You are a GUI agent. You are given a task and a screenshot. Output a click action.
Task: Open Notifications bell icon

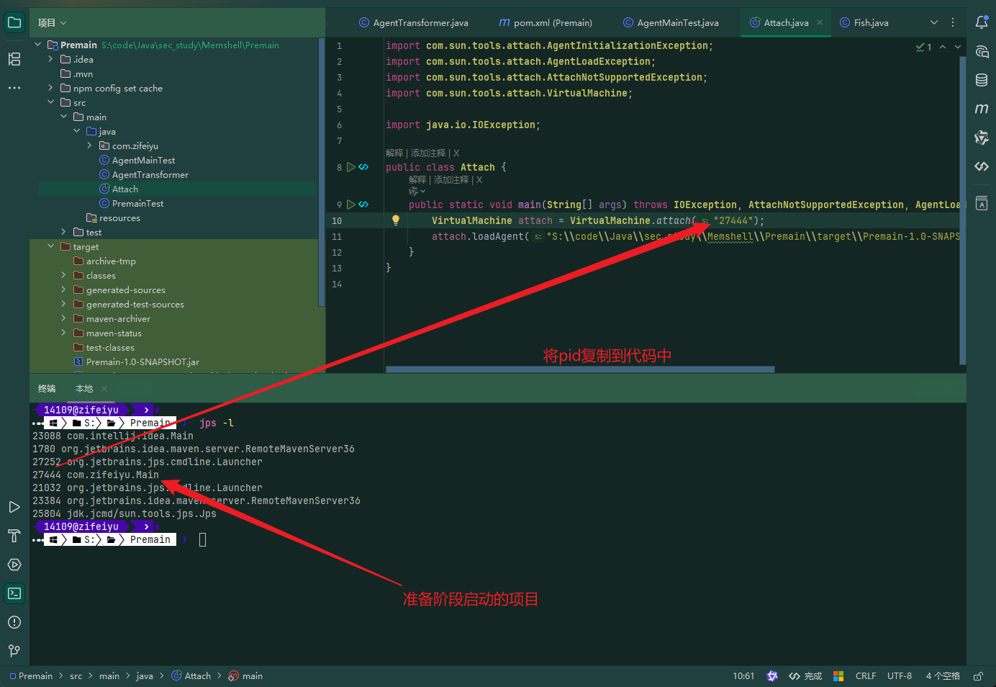(982, 22)
